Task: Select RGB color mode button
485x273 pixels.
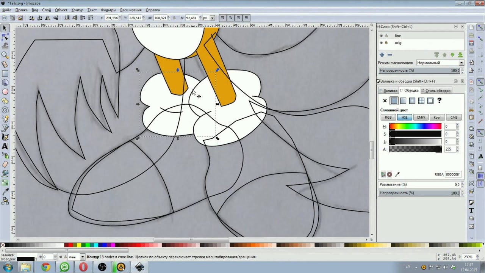Action: click(x=388, y=118)
